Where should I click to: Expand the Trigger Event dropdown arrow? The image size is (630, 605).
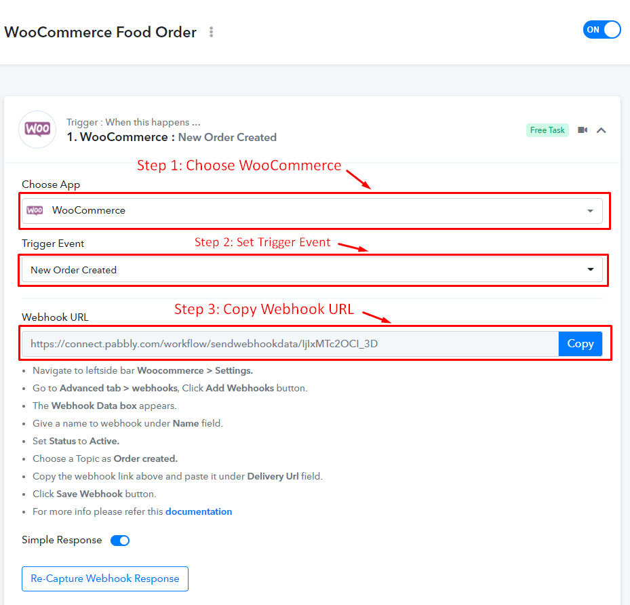(x=590, y=269)
